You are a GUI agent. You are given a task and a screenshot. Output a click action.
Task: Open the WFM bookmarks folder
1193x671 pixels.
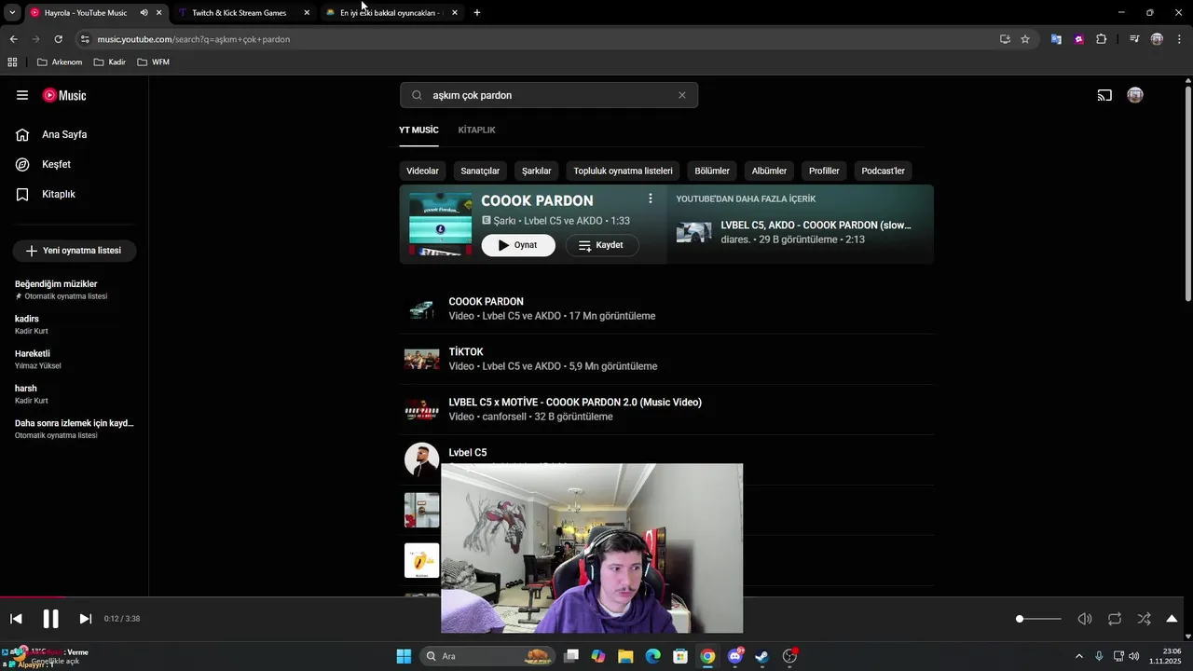[x=153, y=62]
